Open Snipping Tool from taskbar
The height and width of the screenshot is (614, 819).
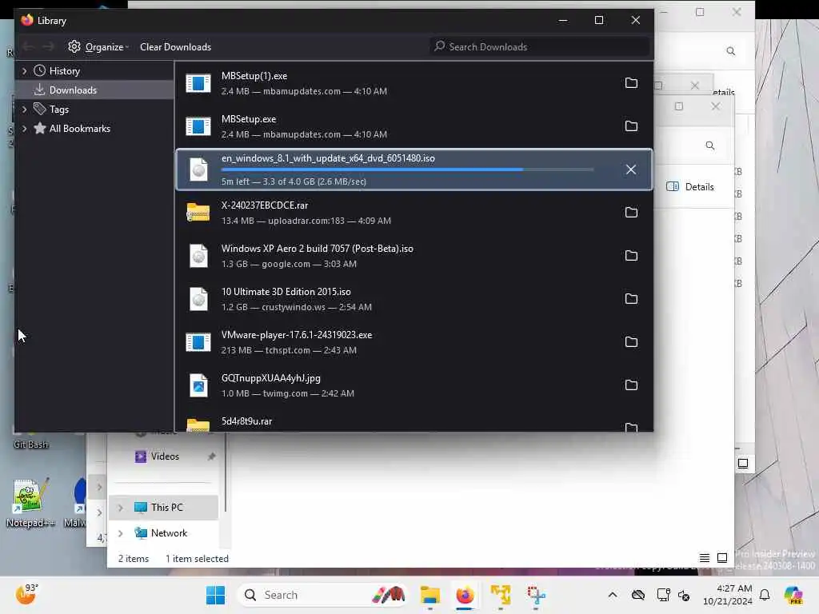click(x=535, y=595)
